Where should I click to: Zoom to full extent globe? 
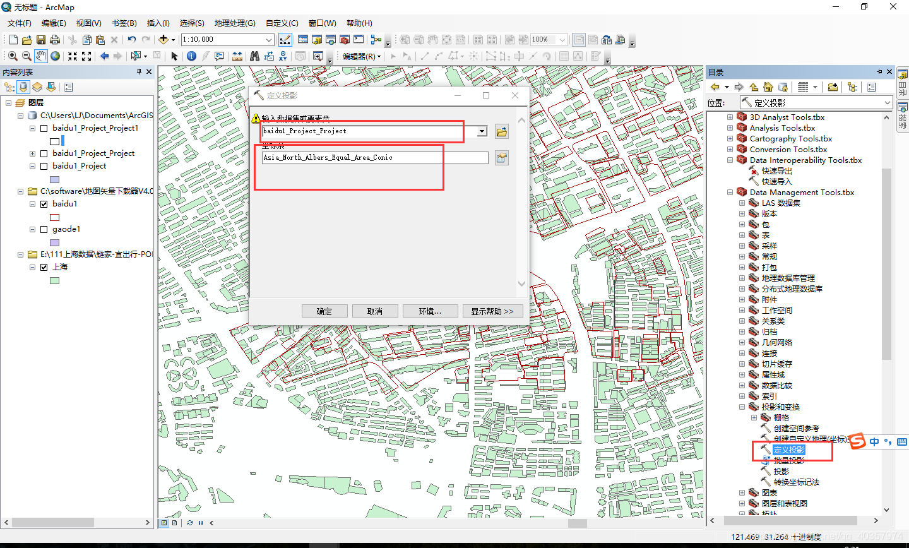tap(56, 56)
